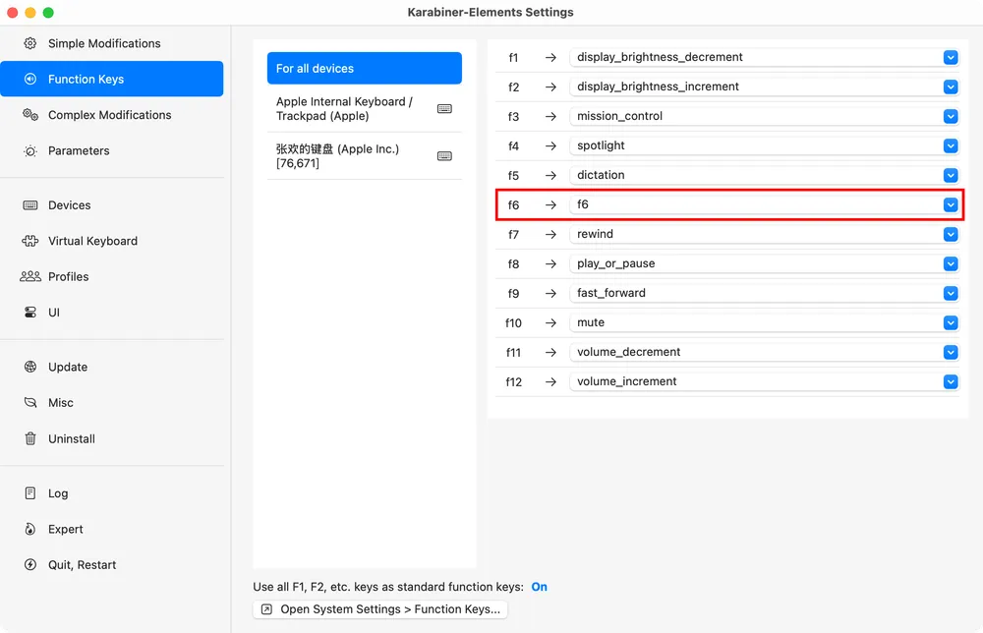Select the For all devices entry
The height and width of the screenshot is (633, 983).
pos(364,69)
